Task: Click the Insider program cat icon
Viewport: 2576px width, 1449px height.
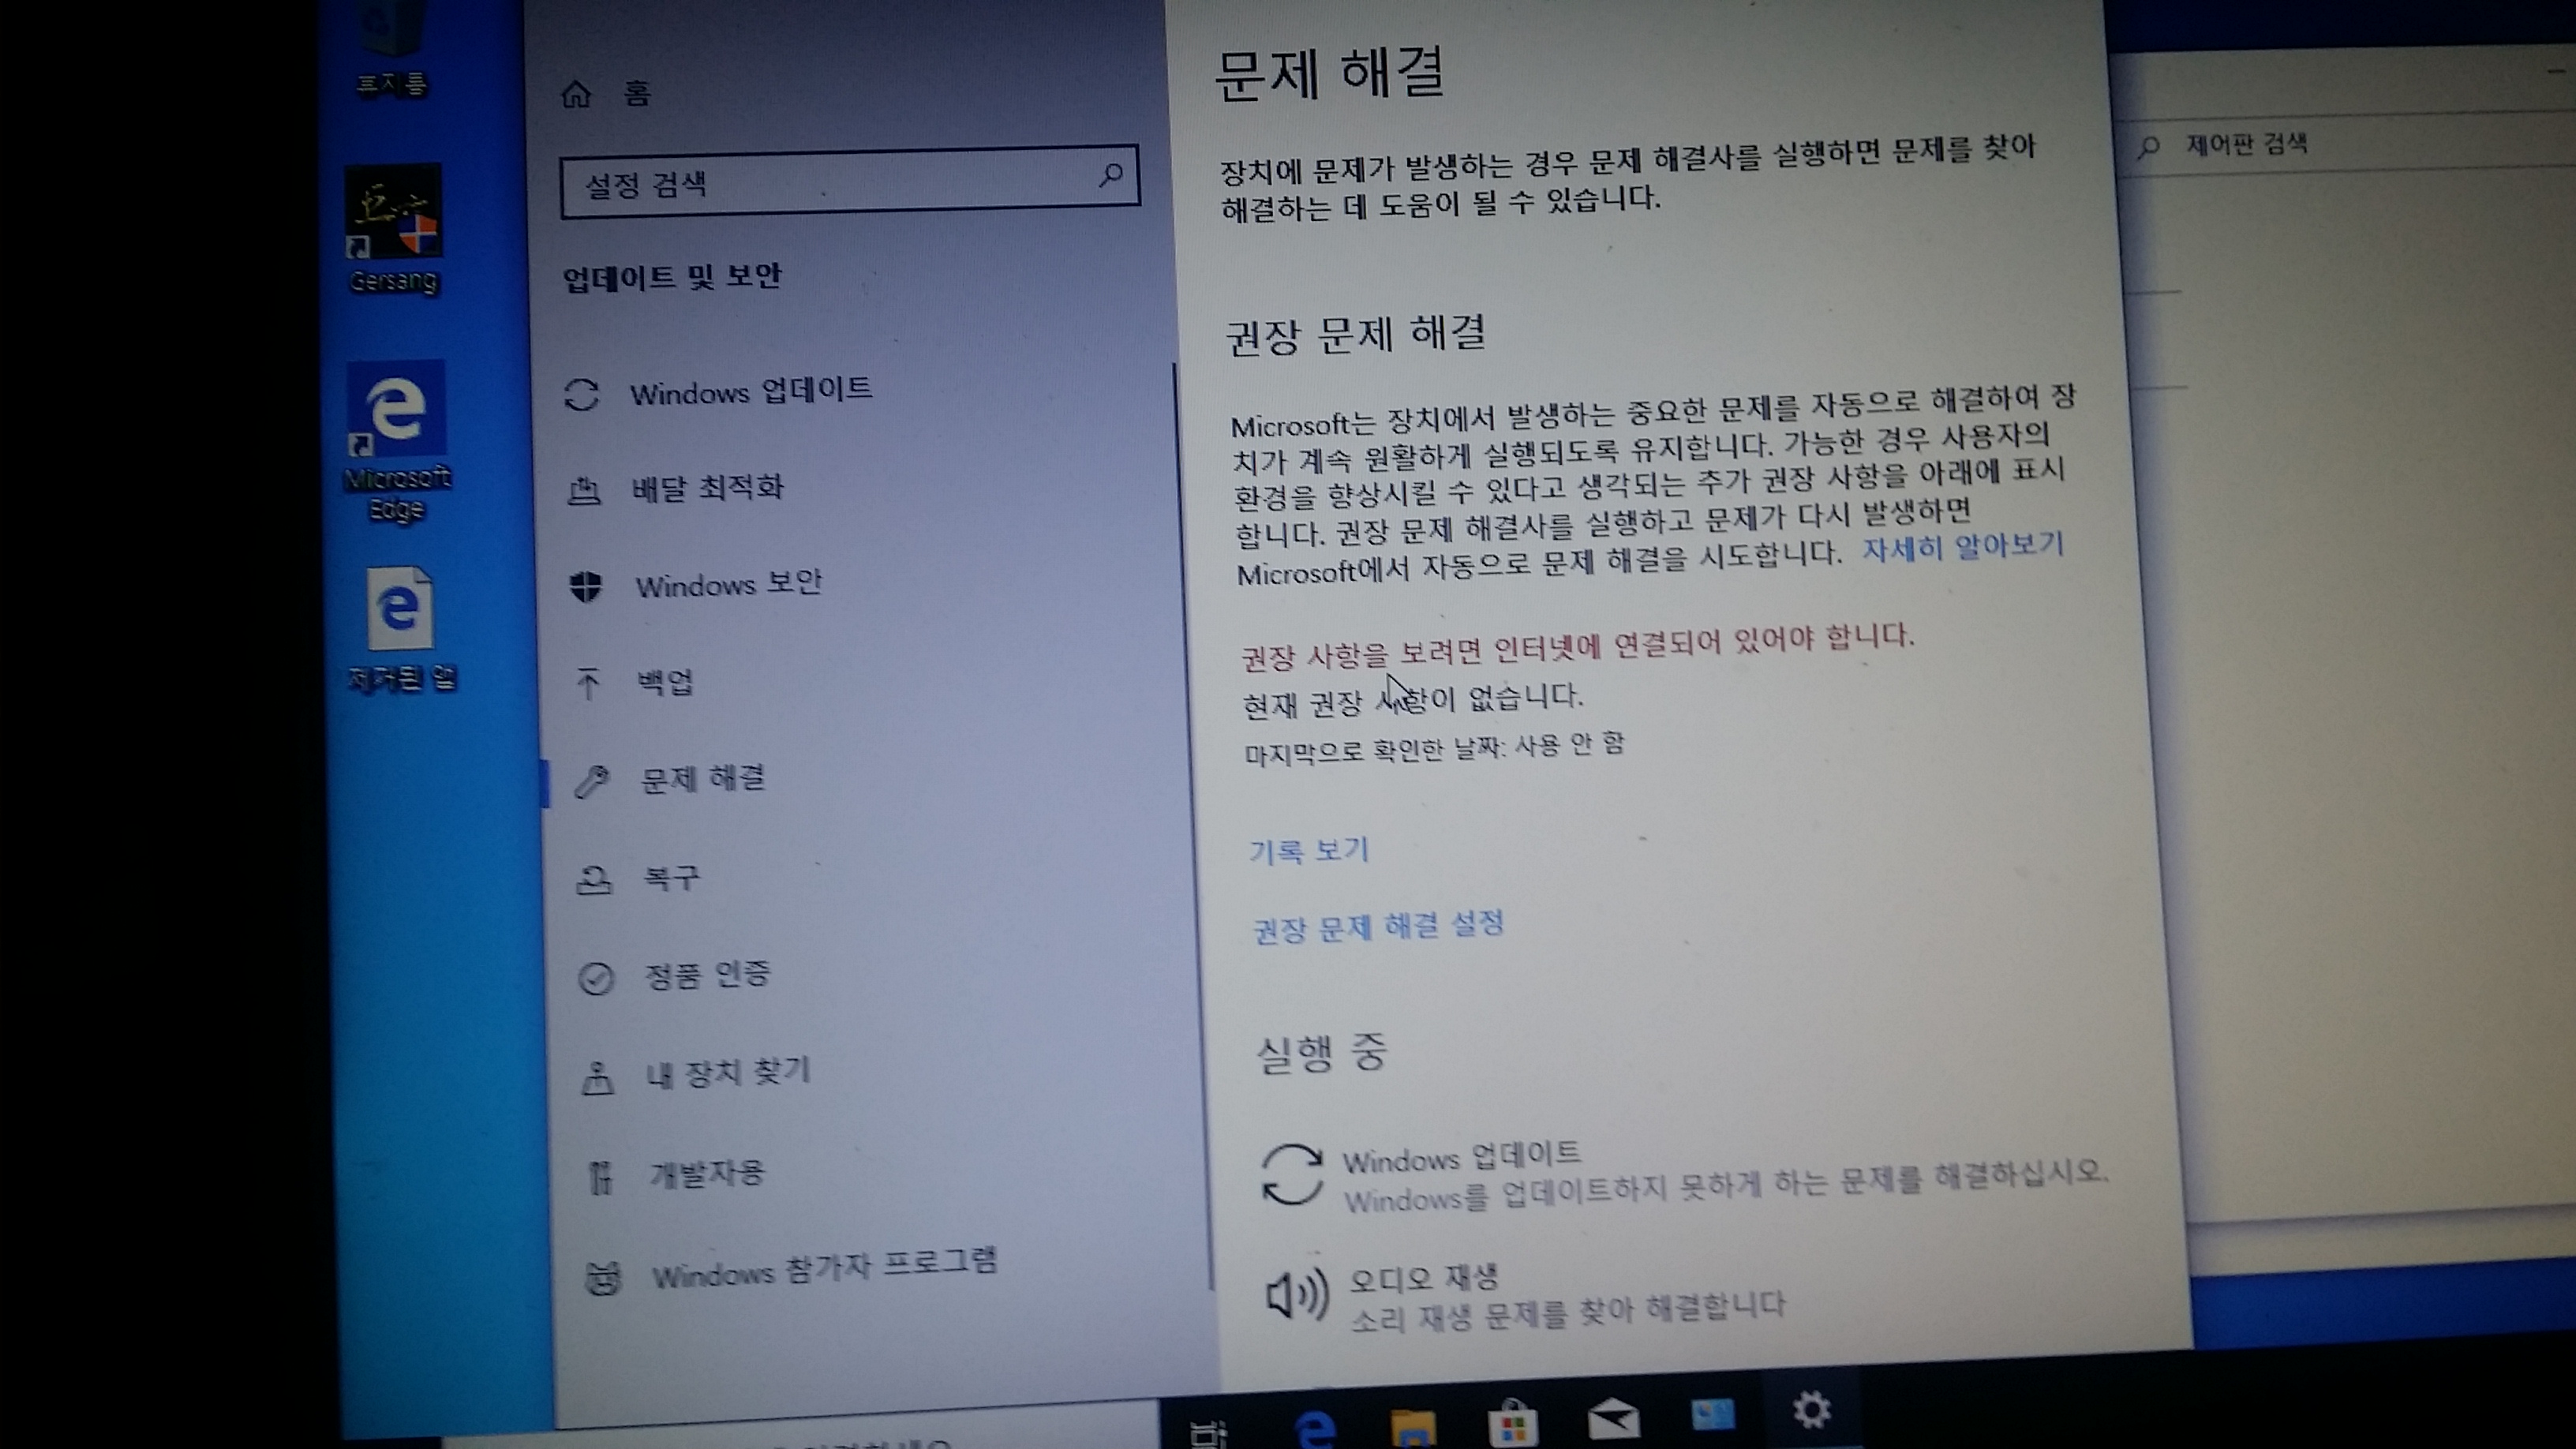Action: [602, 1278]
